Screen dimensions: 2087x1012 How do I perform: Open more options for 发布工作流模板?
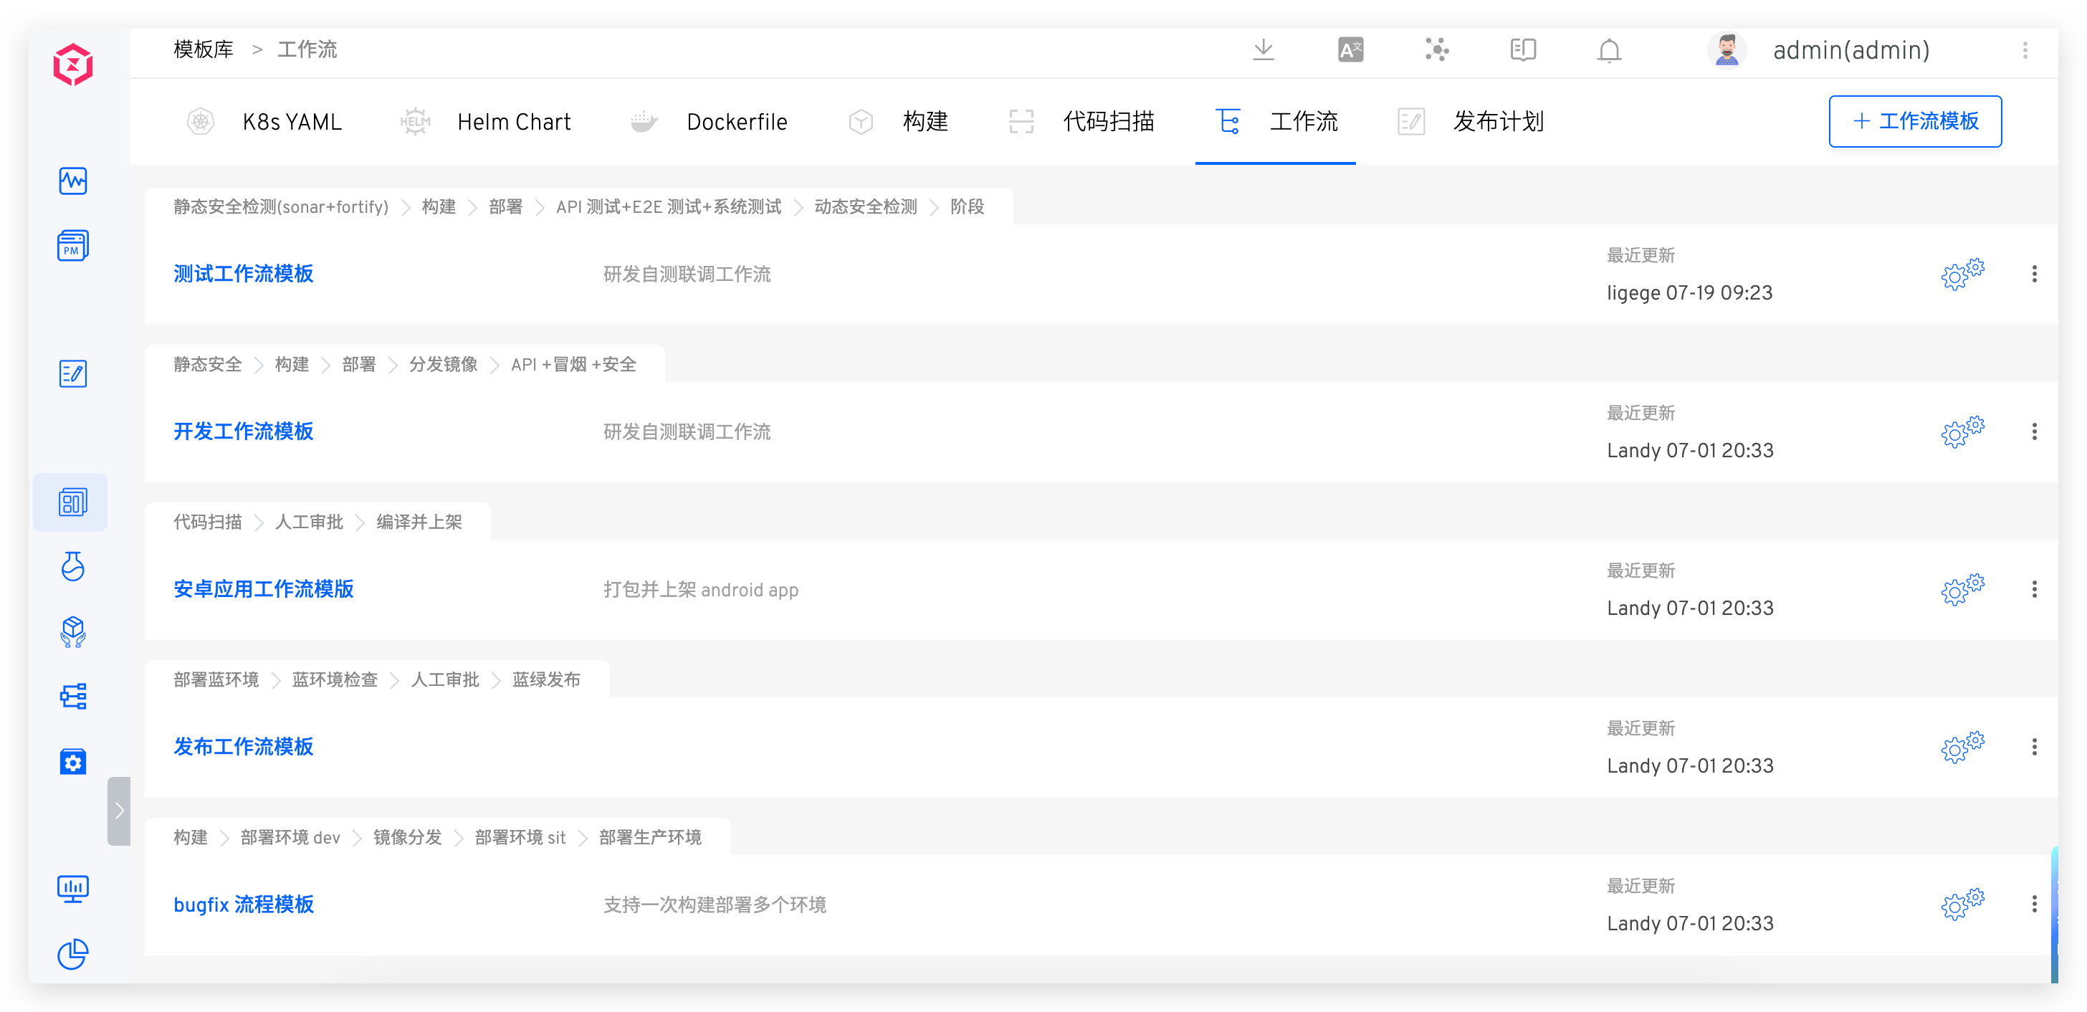[2033, 747]
